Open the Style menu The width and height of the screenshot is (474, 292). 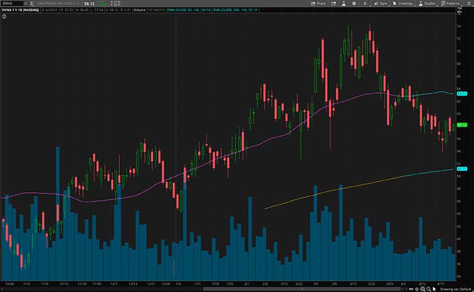click(382, 3)
